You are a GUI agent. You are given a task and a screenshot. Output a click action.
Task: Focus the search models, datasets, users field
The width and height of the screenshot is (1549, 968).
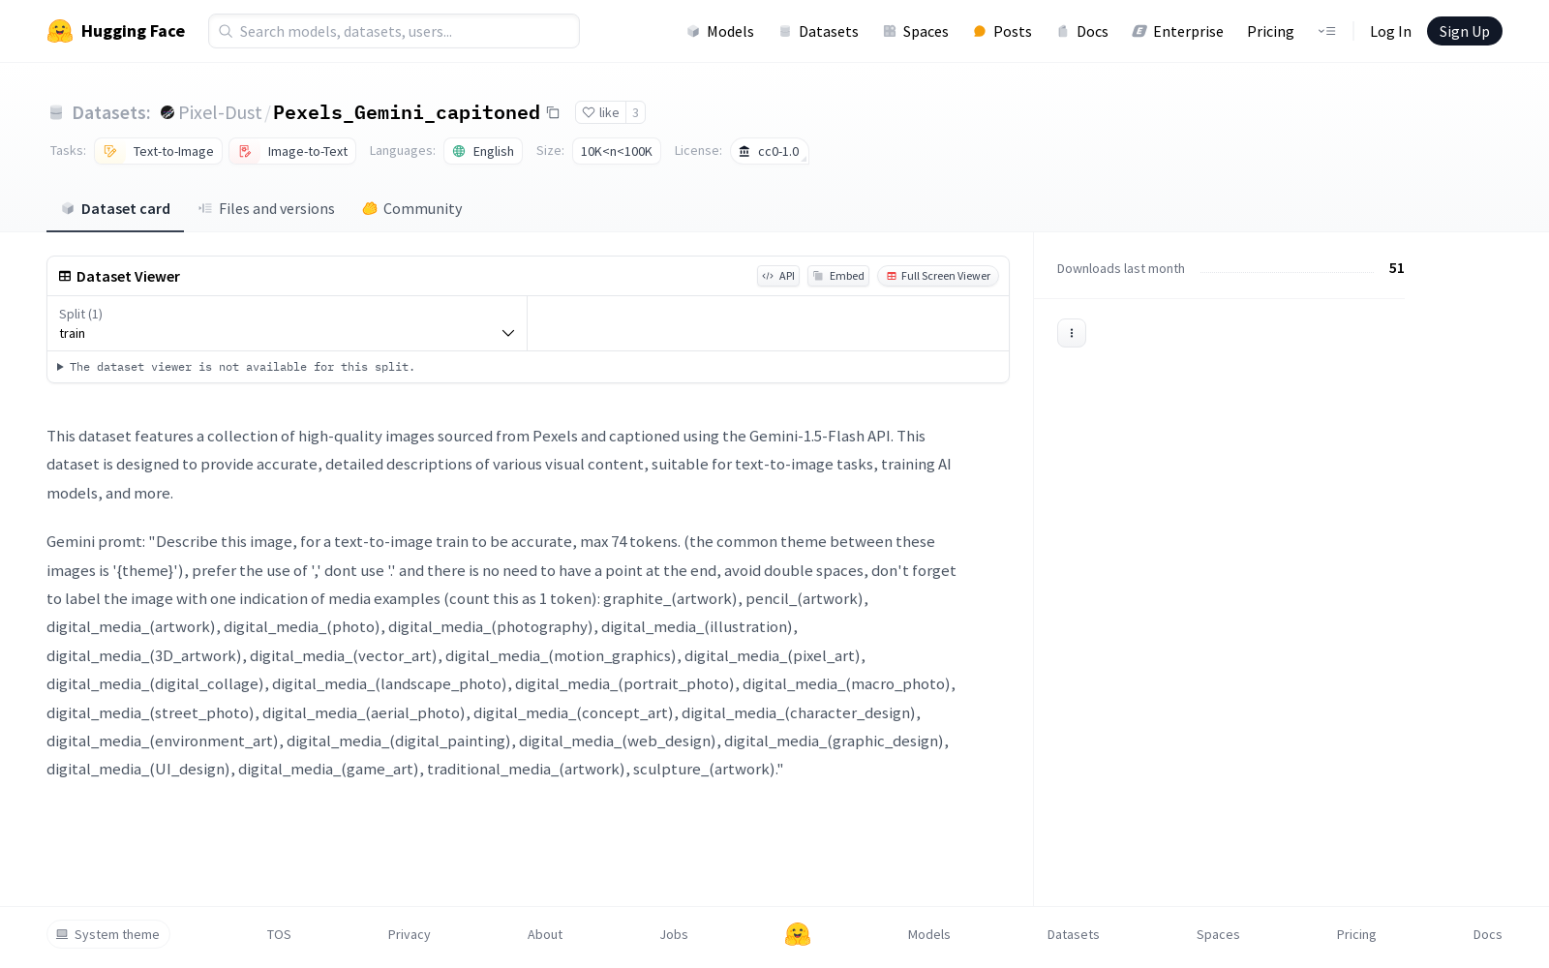394,31
